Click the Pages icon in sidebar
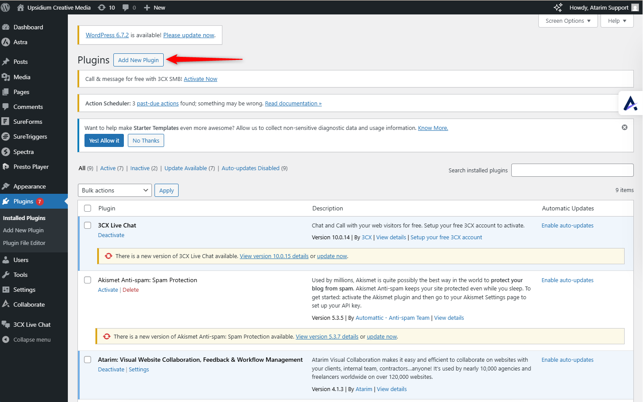The image size is (643, 402). pos(6,92)
